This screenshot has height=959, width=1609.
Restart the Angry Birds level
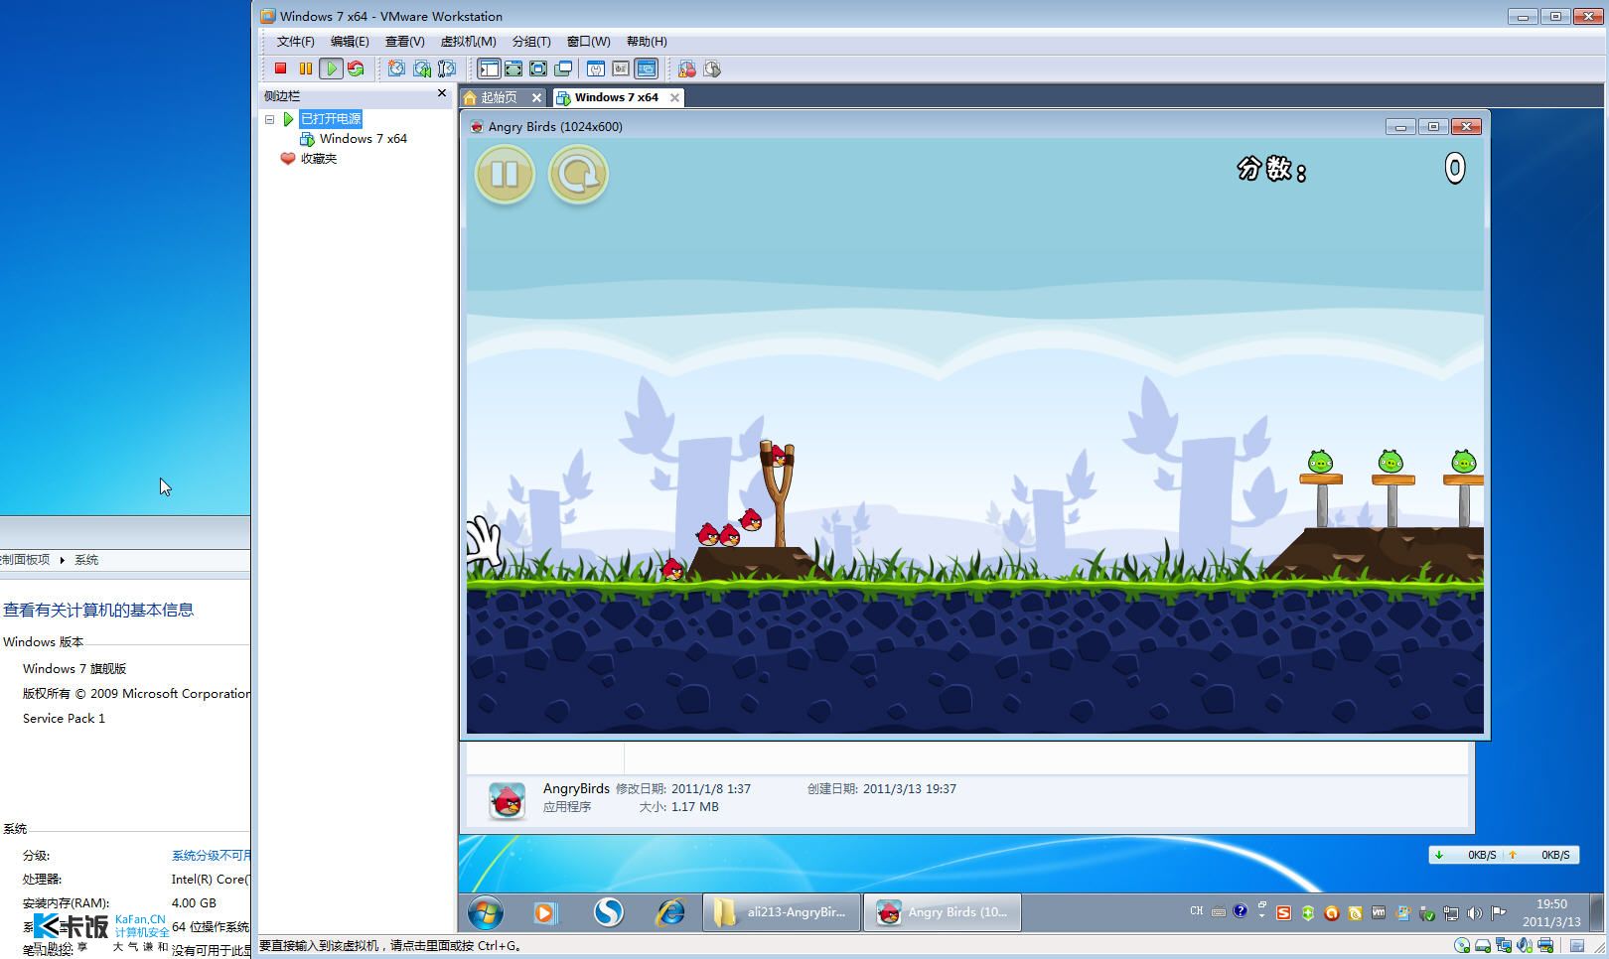(578, 175)
